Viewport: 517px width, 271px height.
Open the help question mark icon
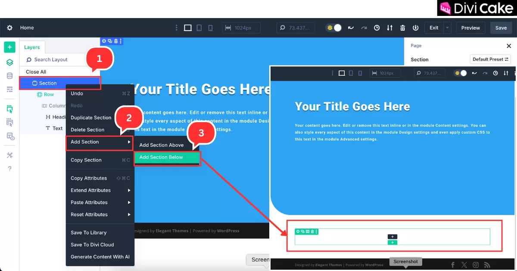[x=9, y=169]
